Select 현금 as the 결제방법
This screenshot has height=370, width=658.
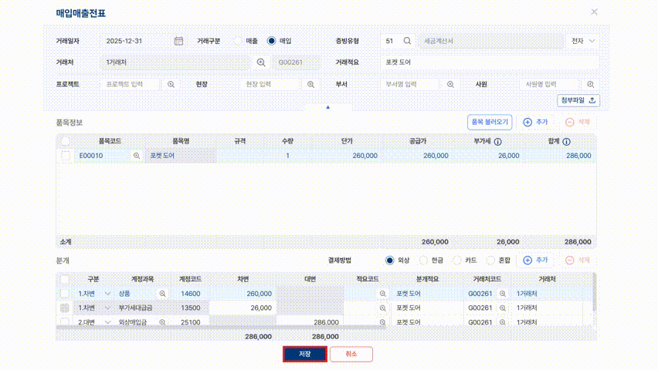[x=423, y=261]
